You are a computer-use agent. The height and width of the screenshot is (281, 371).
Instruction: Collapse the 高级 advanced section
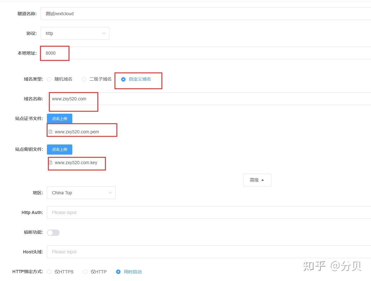257,180
